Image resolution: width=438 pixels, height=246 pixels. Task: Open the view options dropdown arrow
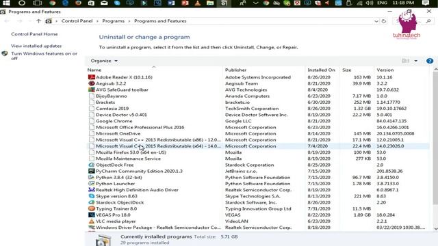click(415, 61)
